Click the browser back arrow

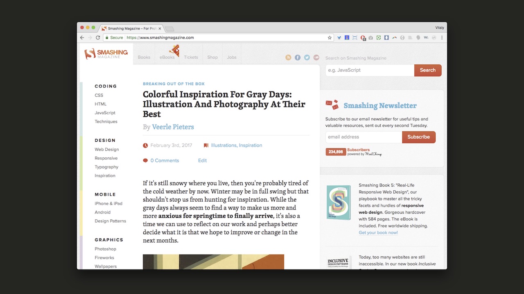pyautogui.click(x=82, y=38)
